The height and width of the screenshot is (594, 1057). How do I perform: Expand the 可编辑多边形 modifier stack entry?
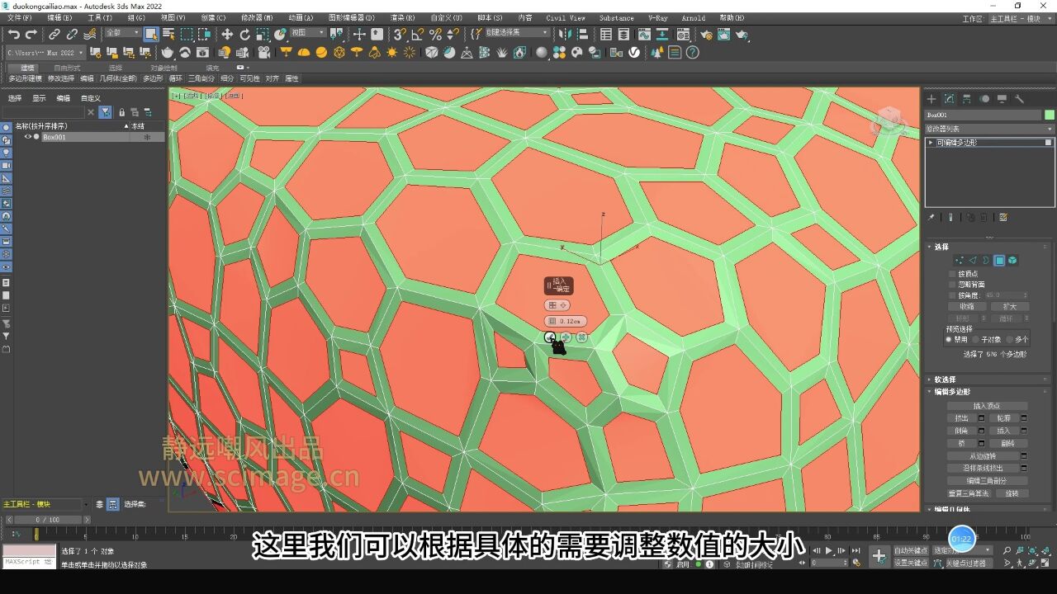click(931, 143)
